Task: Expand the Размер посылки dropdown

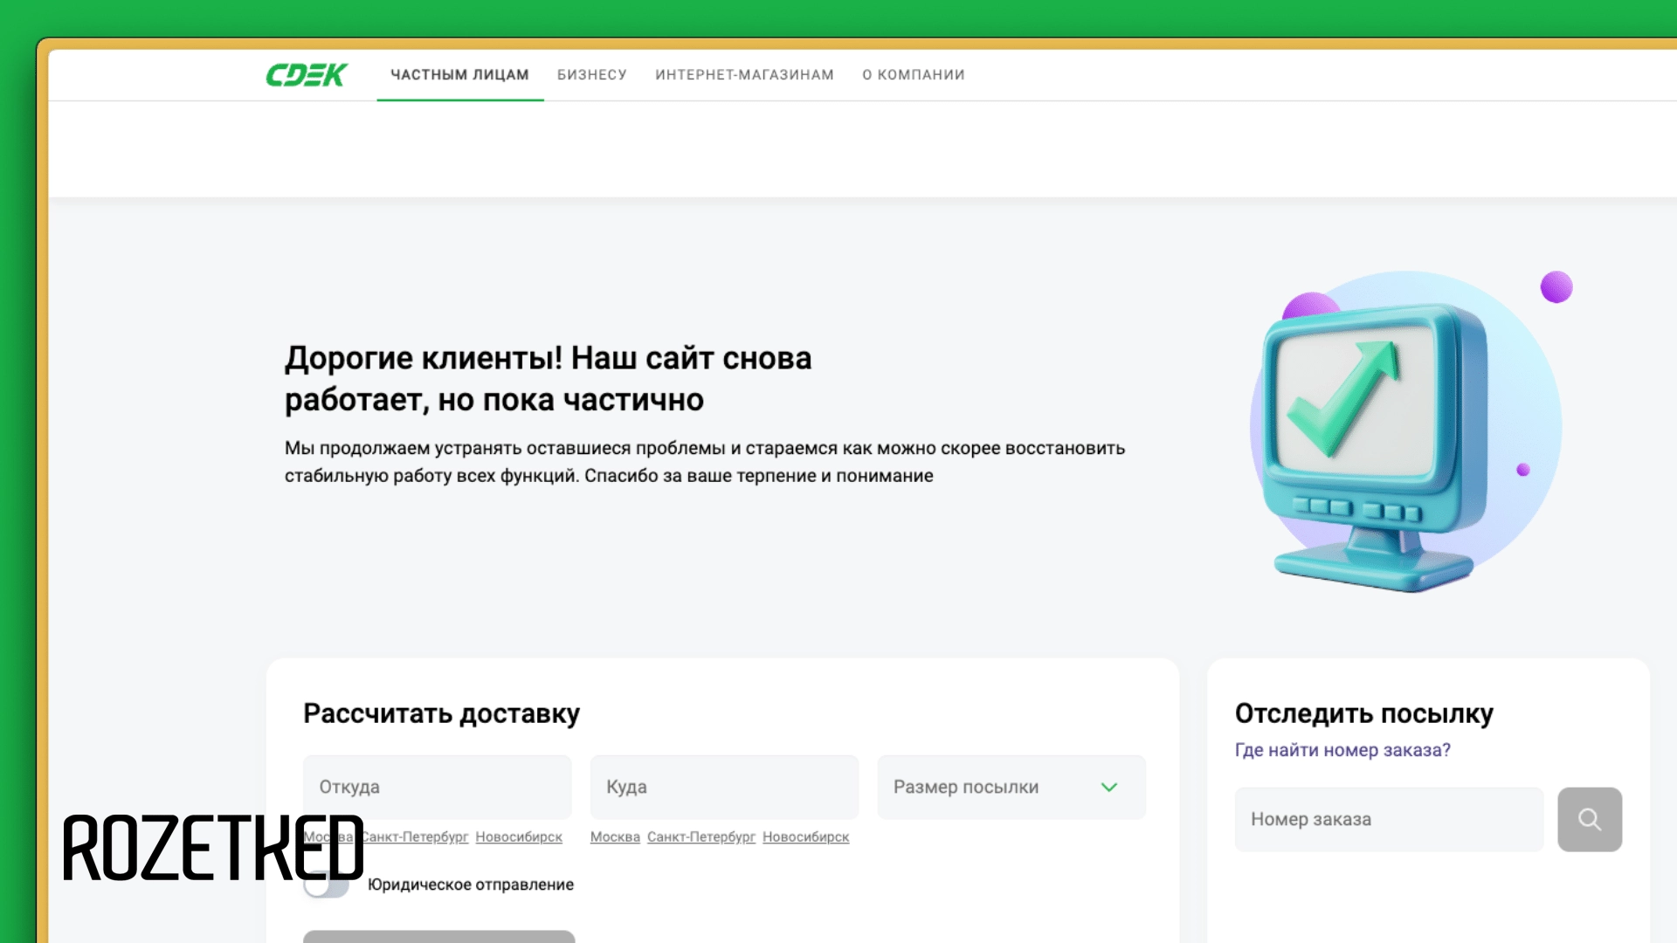Action: 1011,787
